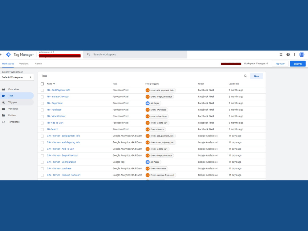Click the Templates sidebar icon
The image size is (308, 231).
pos(3,122)
